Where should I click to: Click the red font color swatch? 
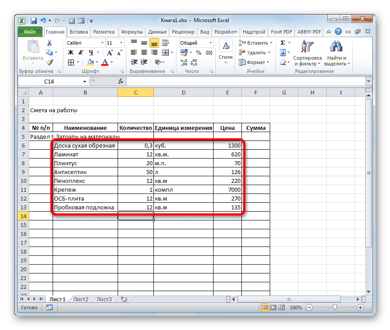[x=105, y=65]
